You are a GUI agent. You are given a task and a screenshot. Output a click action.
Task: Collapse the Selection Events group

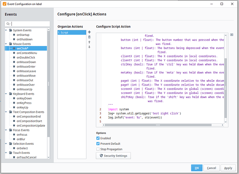(x=6, y=143)
